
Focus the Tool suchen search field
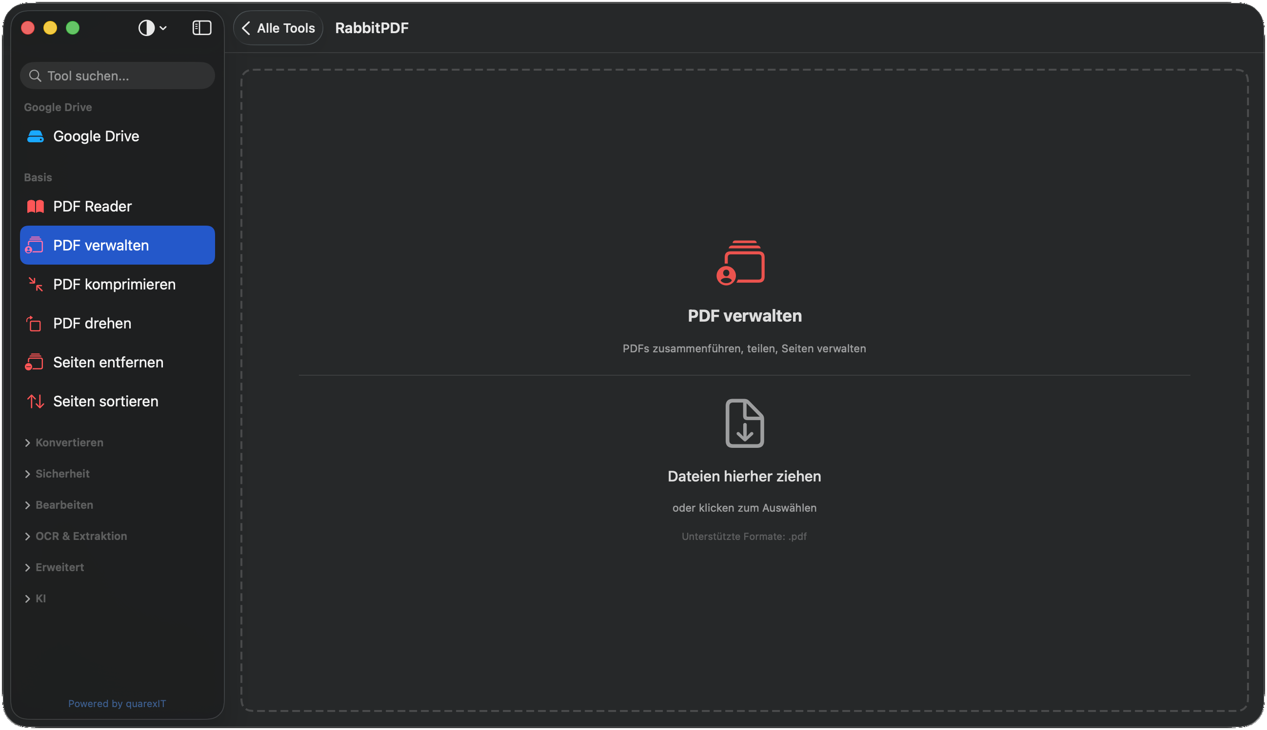[118, 76]
